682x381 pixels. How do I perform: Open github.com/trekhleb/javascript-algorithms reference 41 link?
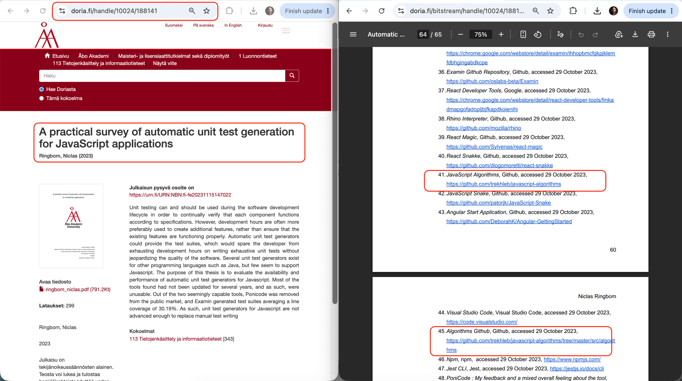(504, 184)
